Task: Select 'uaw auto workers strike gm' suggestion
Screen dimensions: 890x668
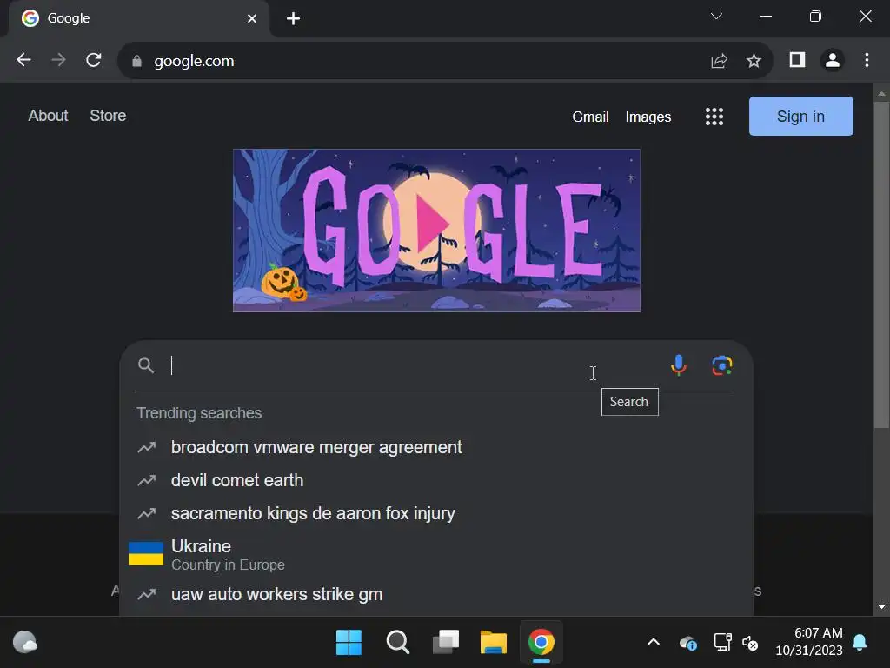Action: click(x=436, y=595)
